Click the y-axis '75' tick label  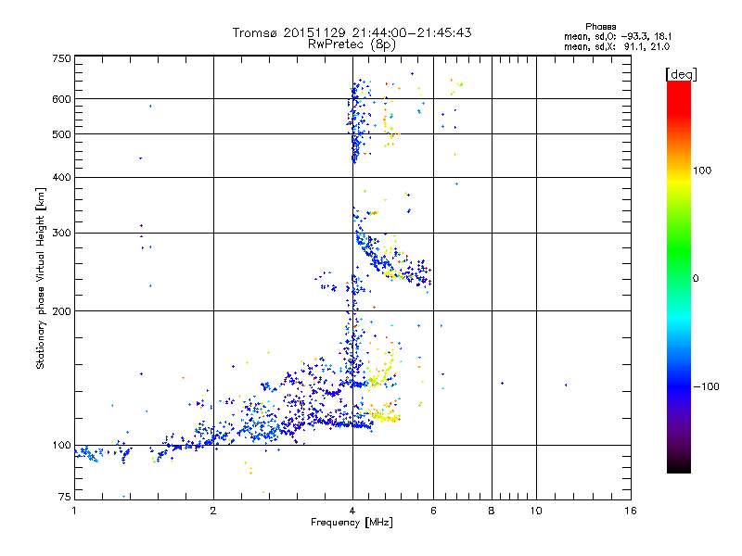pyautogui.click(x=65, y=497)
